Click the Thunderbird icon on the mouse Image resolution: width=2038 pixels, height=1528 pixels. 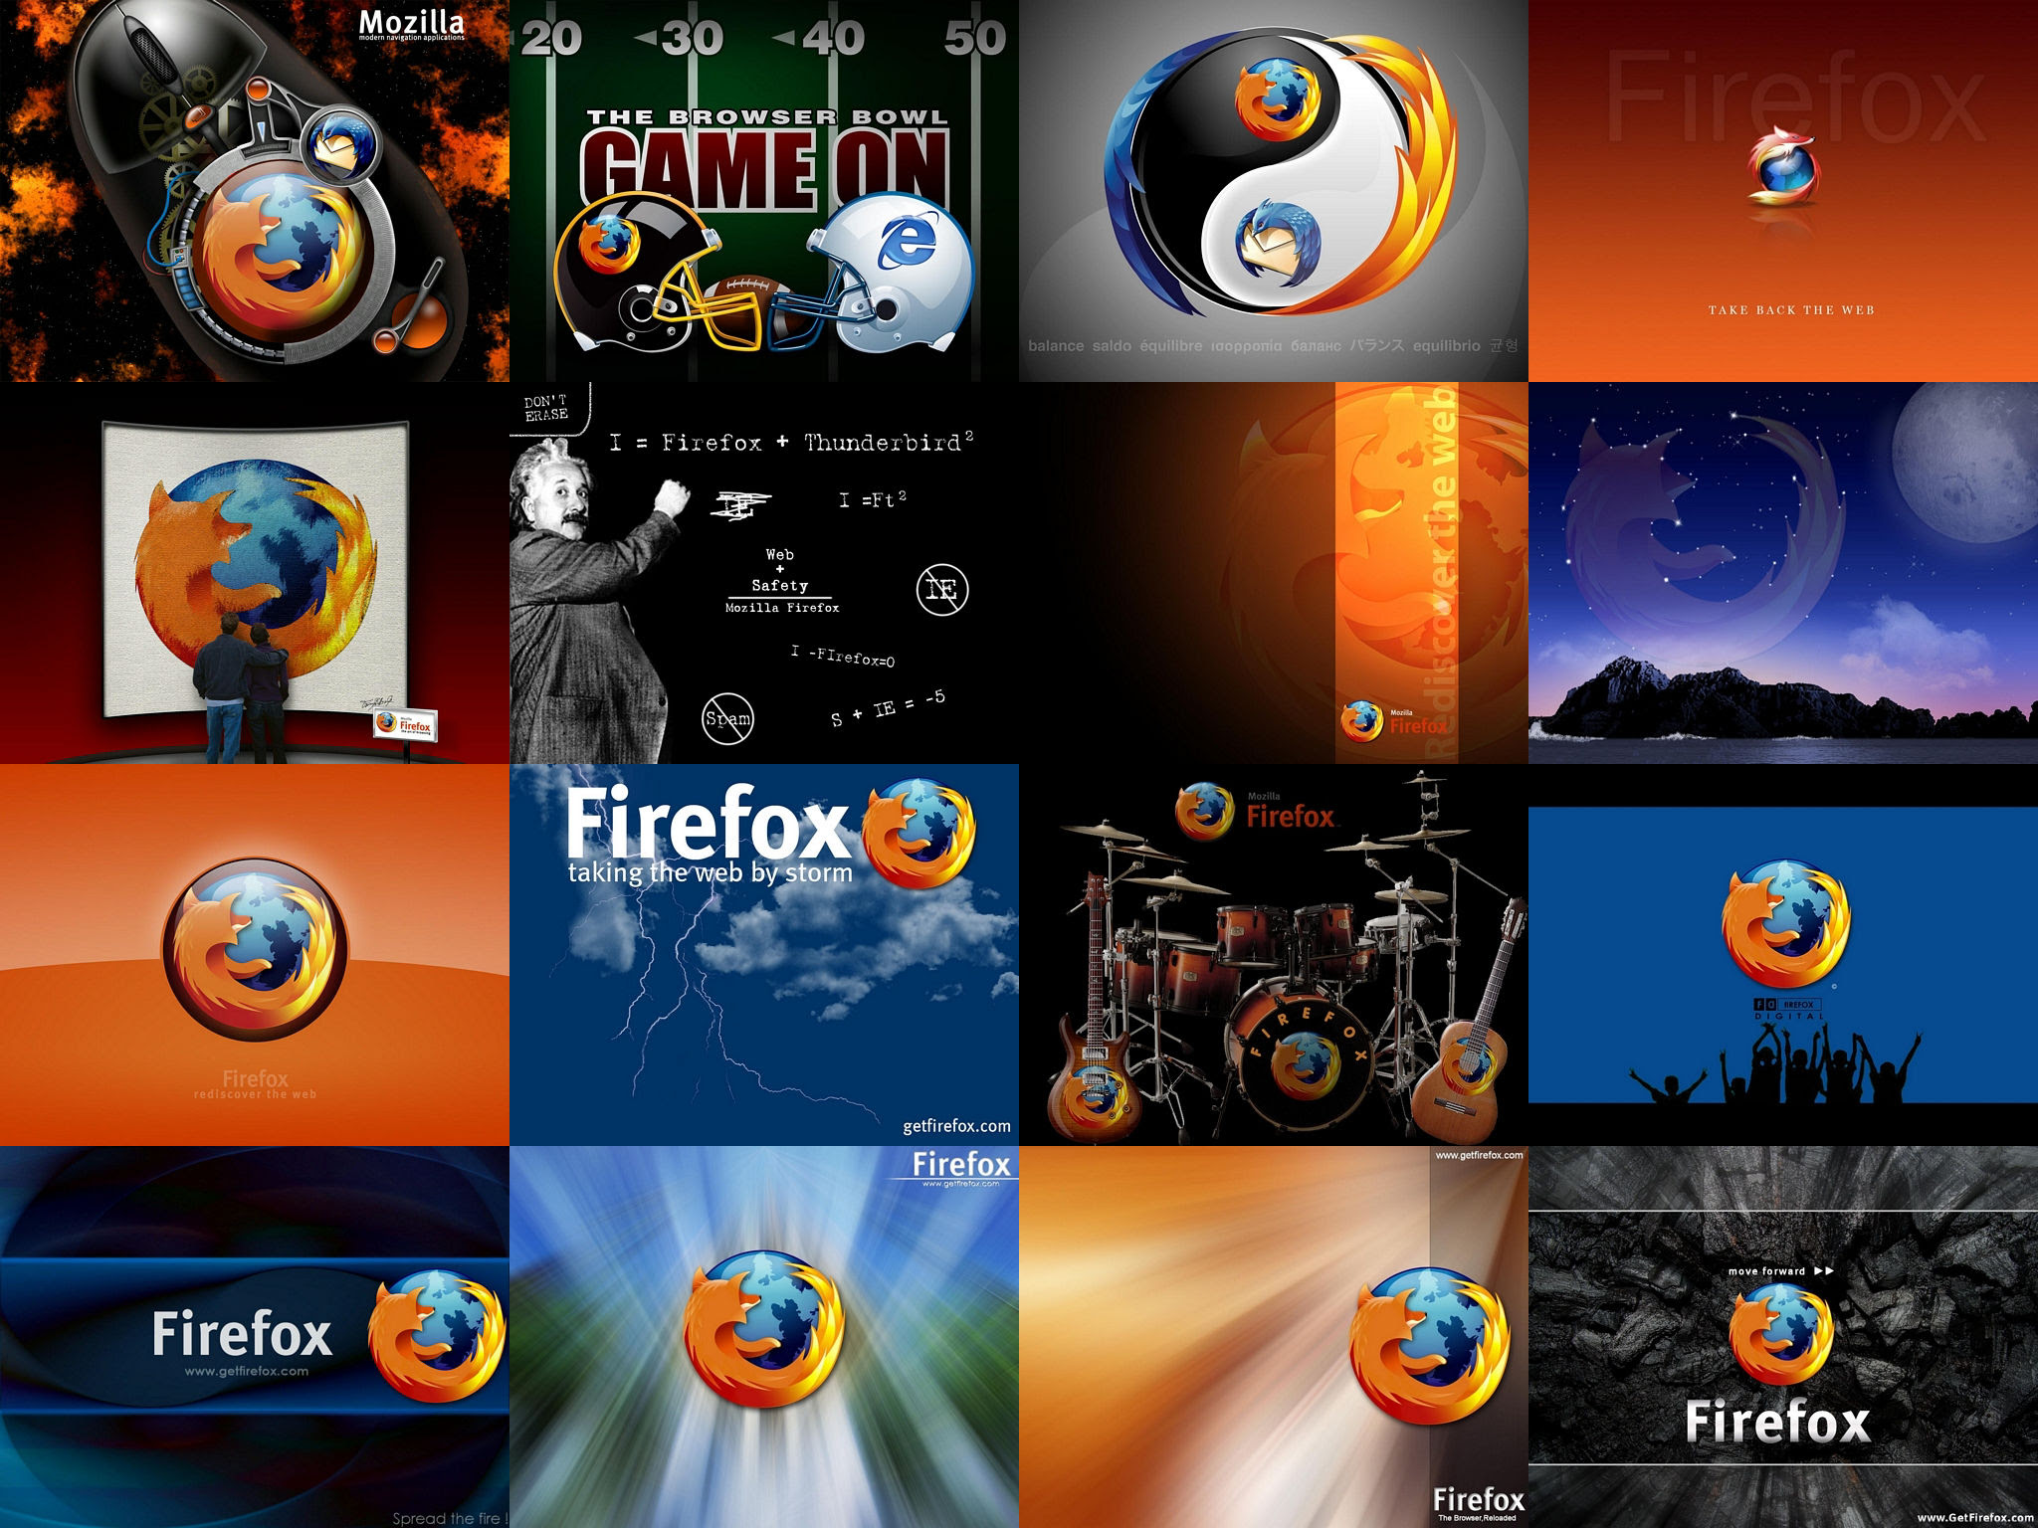[x=340, y=146]
